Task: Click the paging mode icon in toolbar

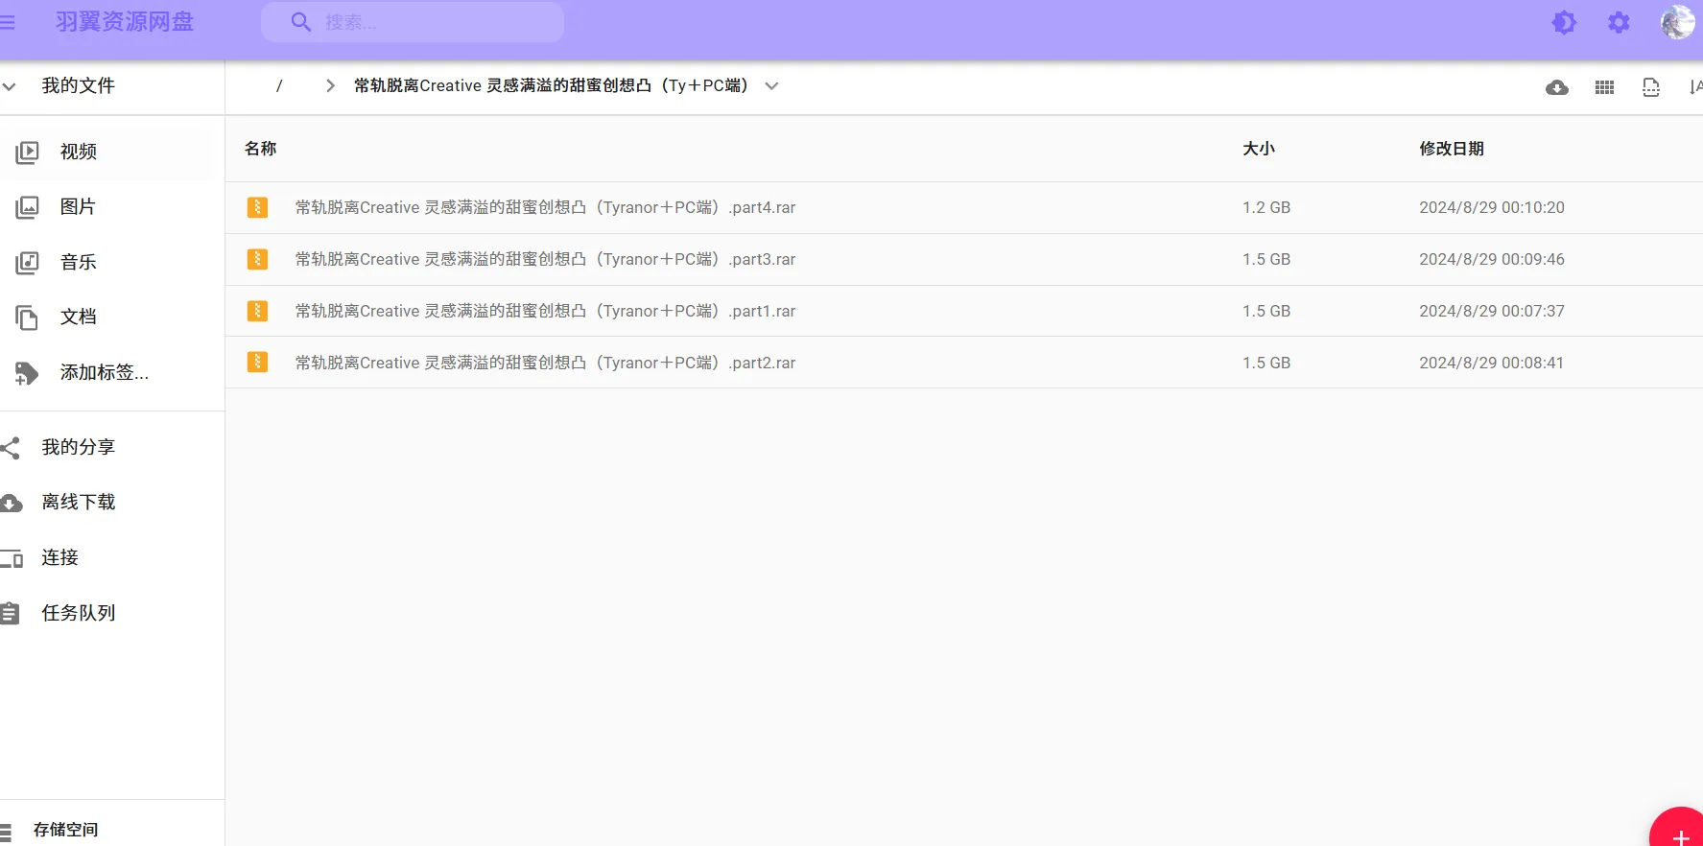Action: coord(1650,87)
